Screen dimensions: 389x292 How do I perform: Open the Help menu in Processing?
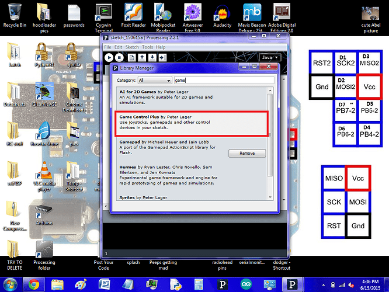pyautogui.click(x=161, y=47)
